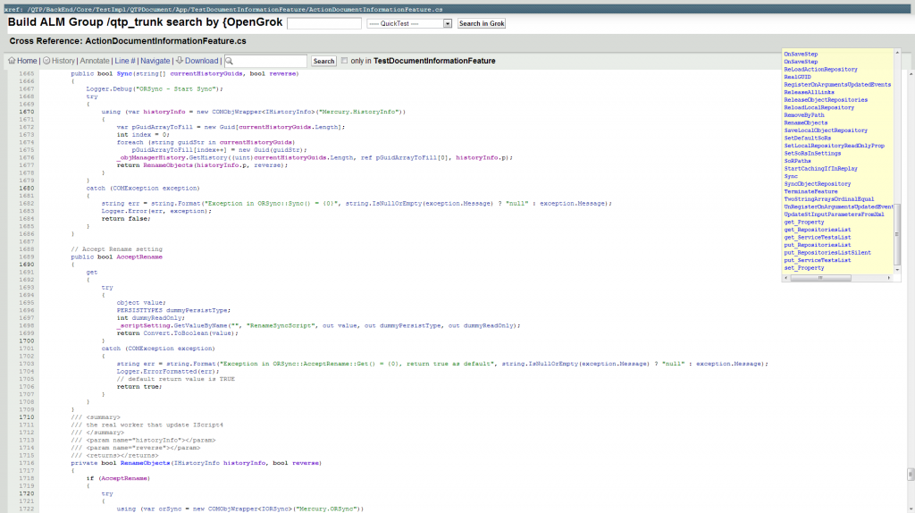Jump to RenameObjects in symbol list
Screen dimensions: 915x513
tap(805, 122)
